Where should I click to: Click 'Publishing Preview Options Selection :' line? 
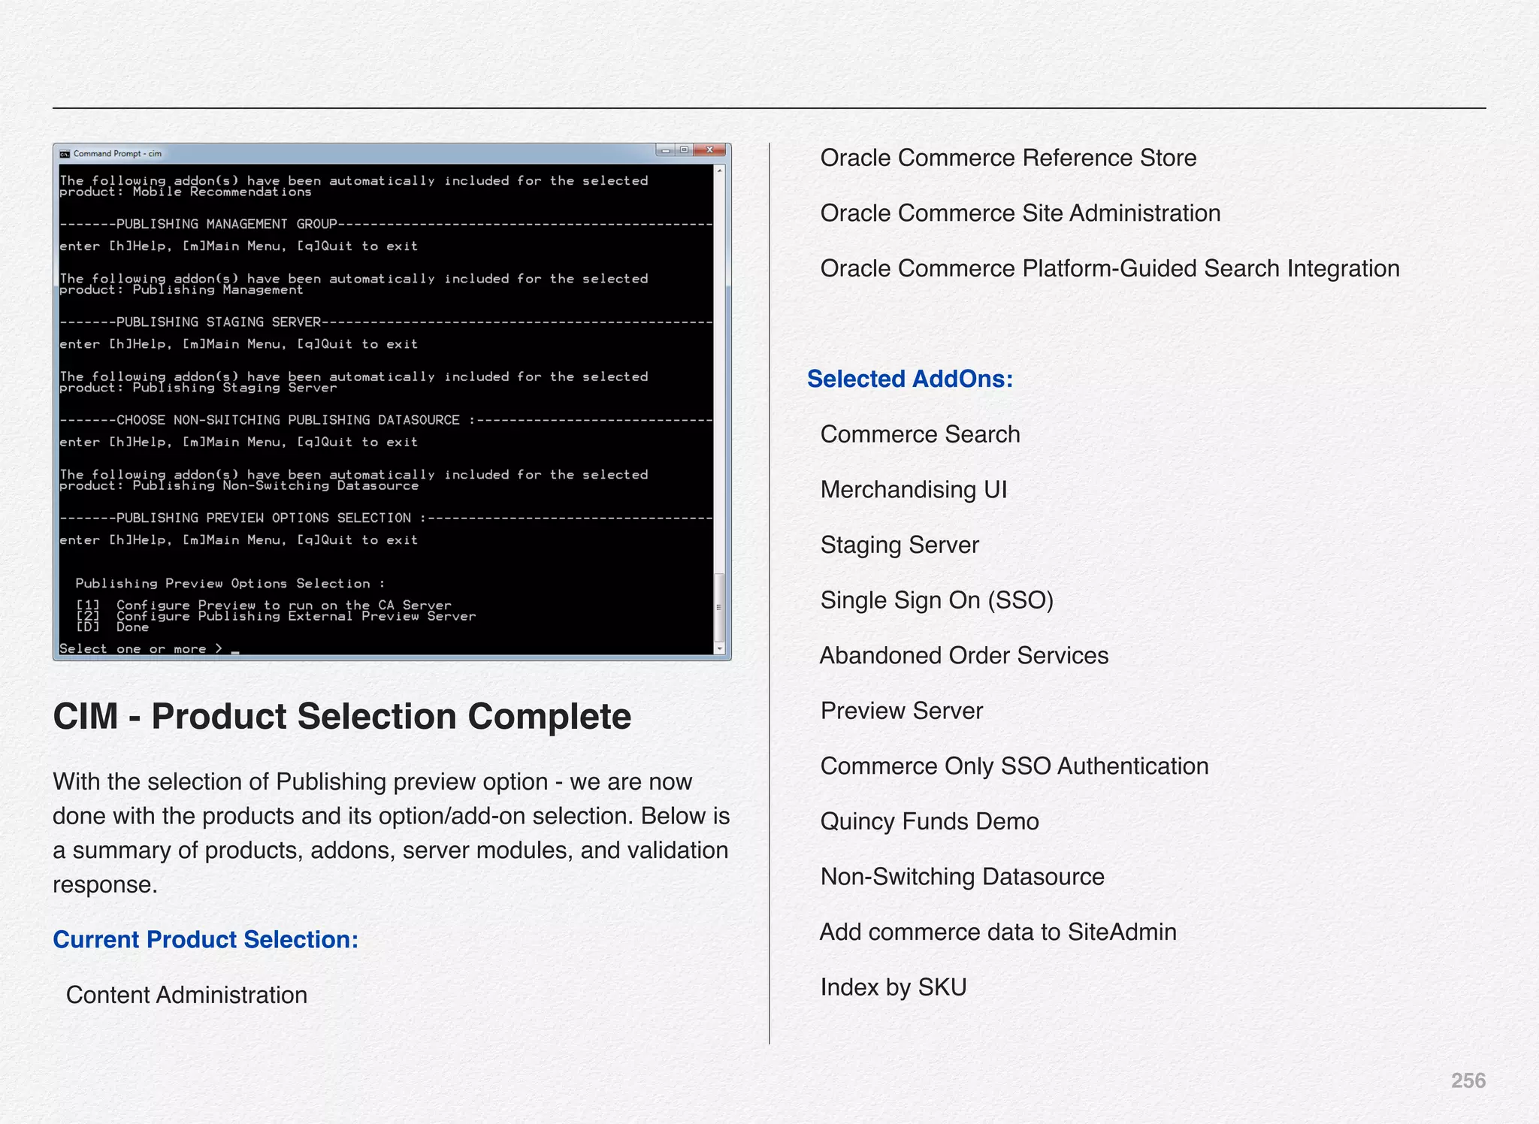coord(230,584)
